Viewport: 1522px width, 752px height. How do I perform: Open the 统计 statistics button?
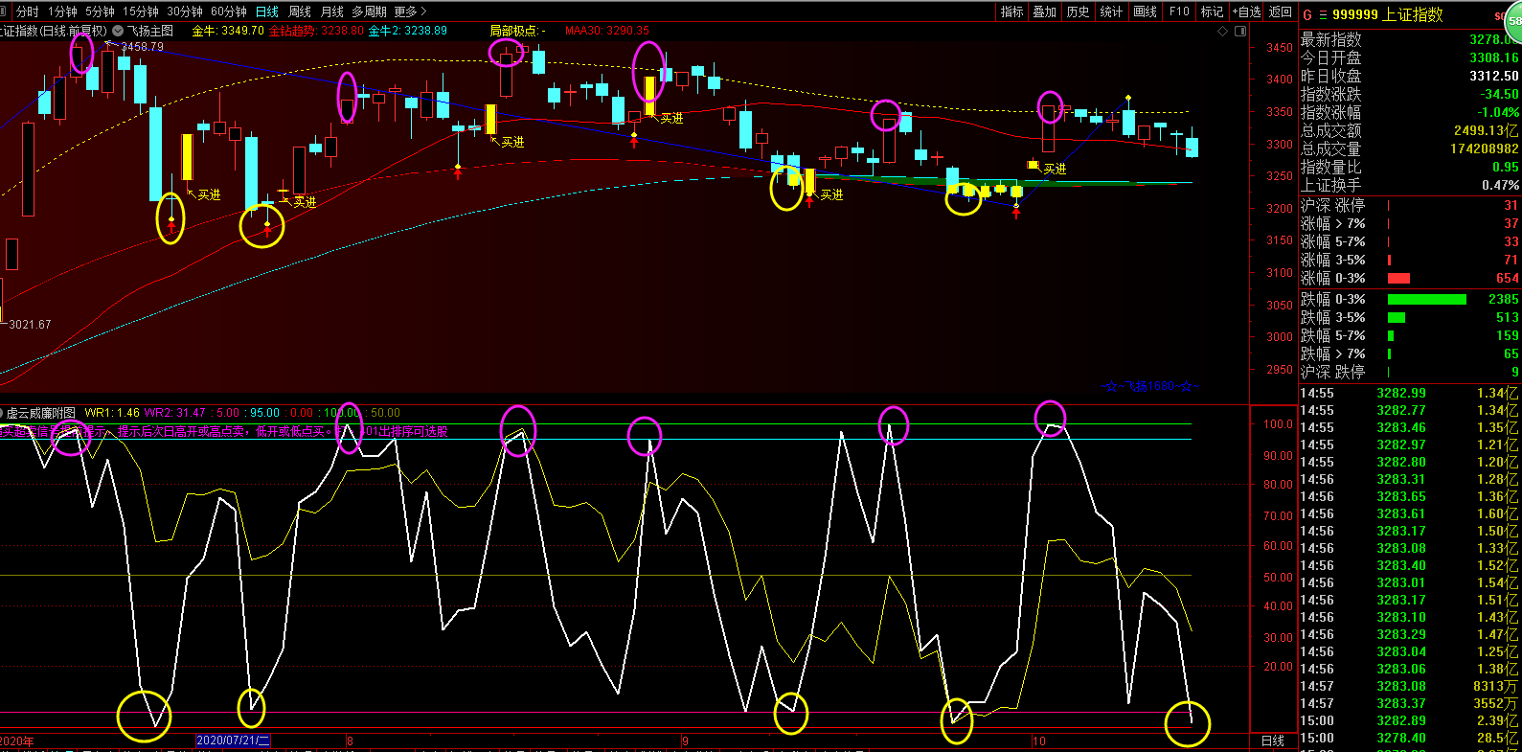click(x=1111, y=11)
